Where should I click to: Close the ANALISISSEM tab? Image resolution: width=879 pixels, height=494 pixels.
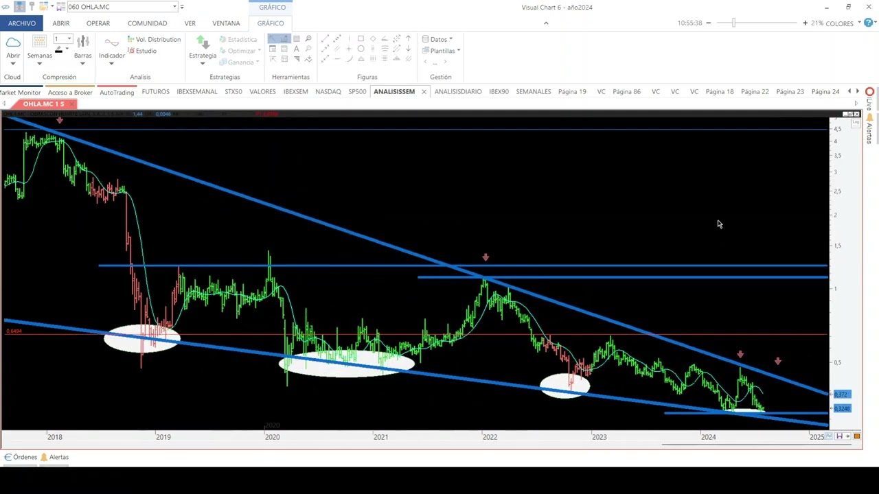pos(424,91)
